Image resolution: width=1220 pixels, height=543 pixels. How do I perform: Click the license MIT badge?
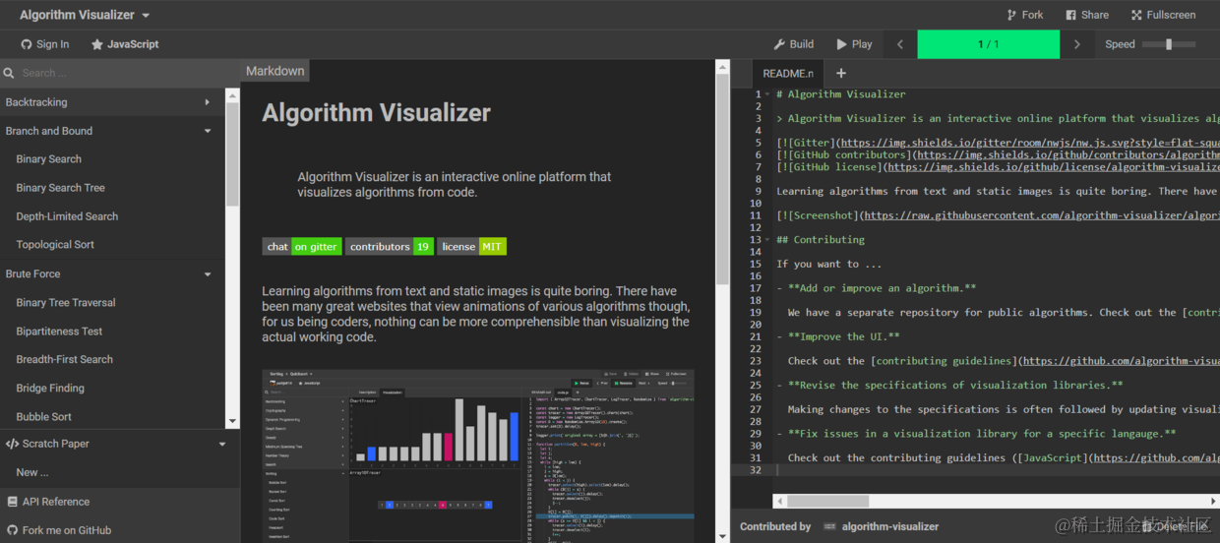coord(472,247)
